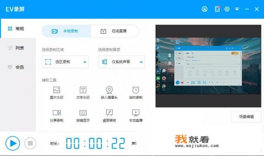The image size is (264, 156).
Task: Open the 按键显示 keyboard tool
Action: pyautogui.click(x=83, y=116)
